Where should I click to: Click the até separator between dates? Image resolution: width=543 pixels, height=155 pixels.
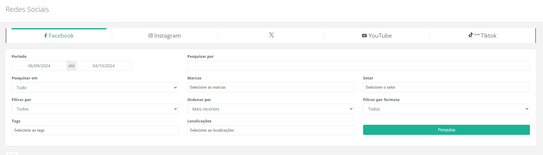(x=71, y=66)
